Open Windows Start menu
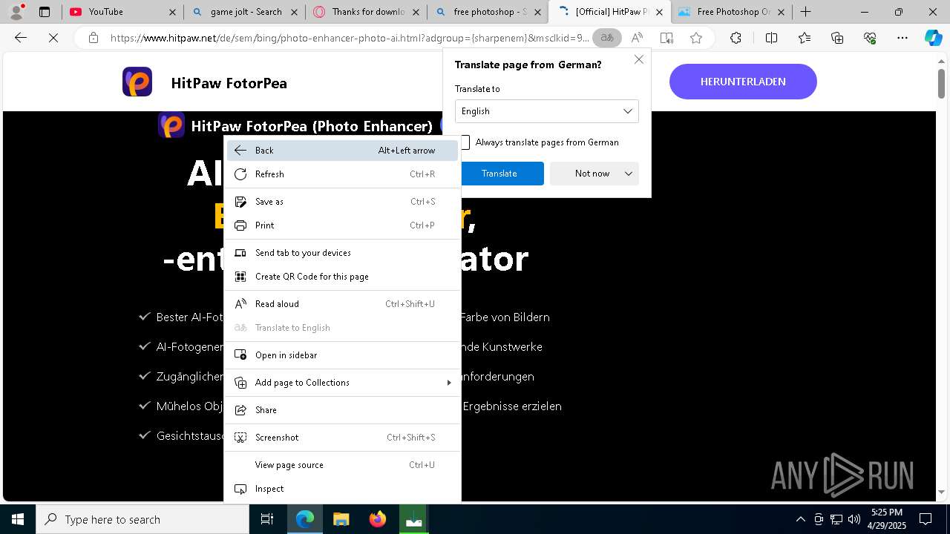950x534 pixels. [18, 519]
